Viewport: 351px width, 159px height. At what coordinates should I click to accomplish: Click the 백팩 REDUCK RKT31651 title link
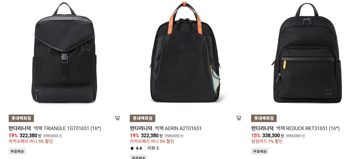[x=308, y=128]
